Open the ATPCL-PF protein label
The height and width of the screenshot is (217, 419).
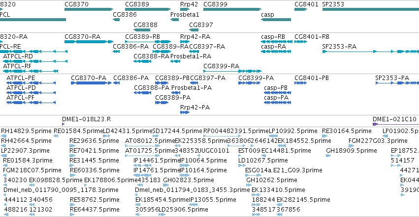click(20, 98)
